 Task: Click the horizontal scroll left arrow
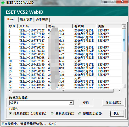[x=9, y=91]
